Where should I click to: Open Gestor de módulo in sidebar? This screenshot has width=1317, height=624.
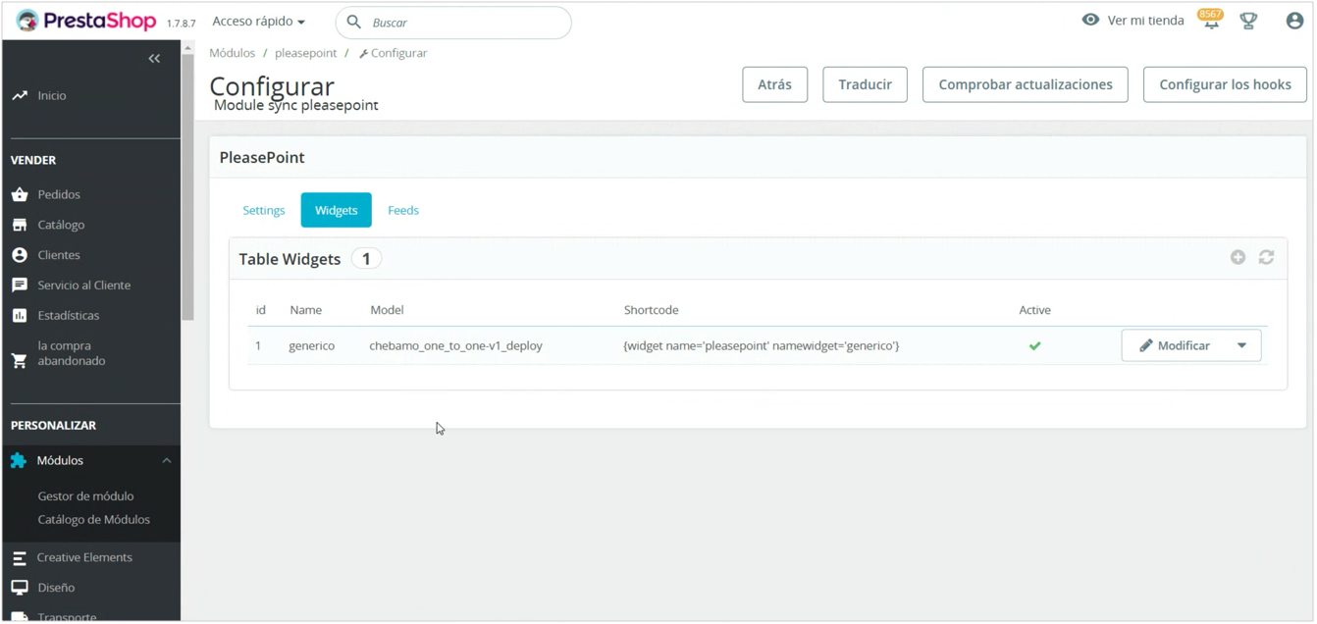85,496
